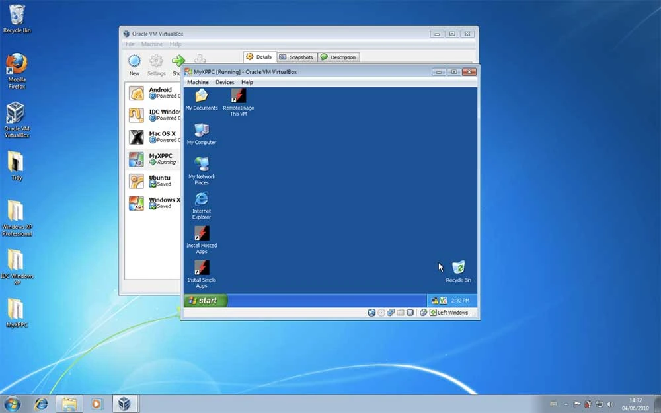Select the Ubuntu saved VM
Screen dimensions: 661x413
(x=153, y=181)
